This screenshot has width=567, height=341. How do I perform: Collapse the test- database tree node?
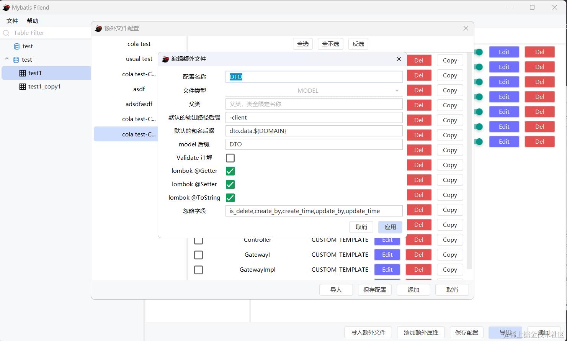click(x=7, y=59)
